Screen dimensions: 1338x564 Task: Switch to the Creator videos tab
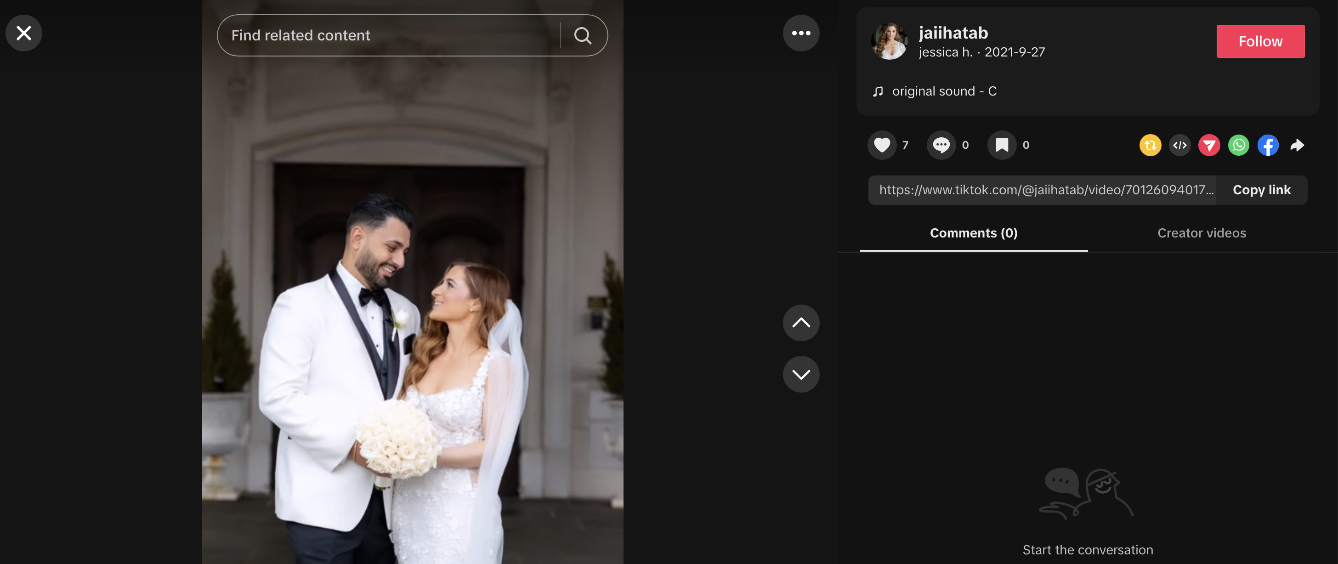1202,233
